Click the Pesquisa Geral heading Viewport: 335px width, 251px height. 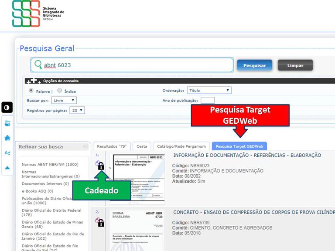click(47, 48)
